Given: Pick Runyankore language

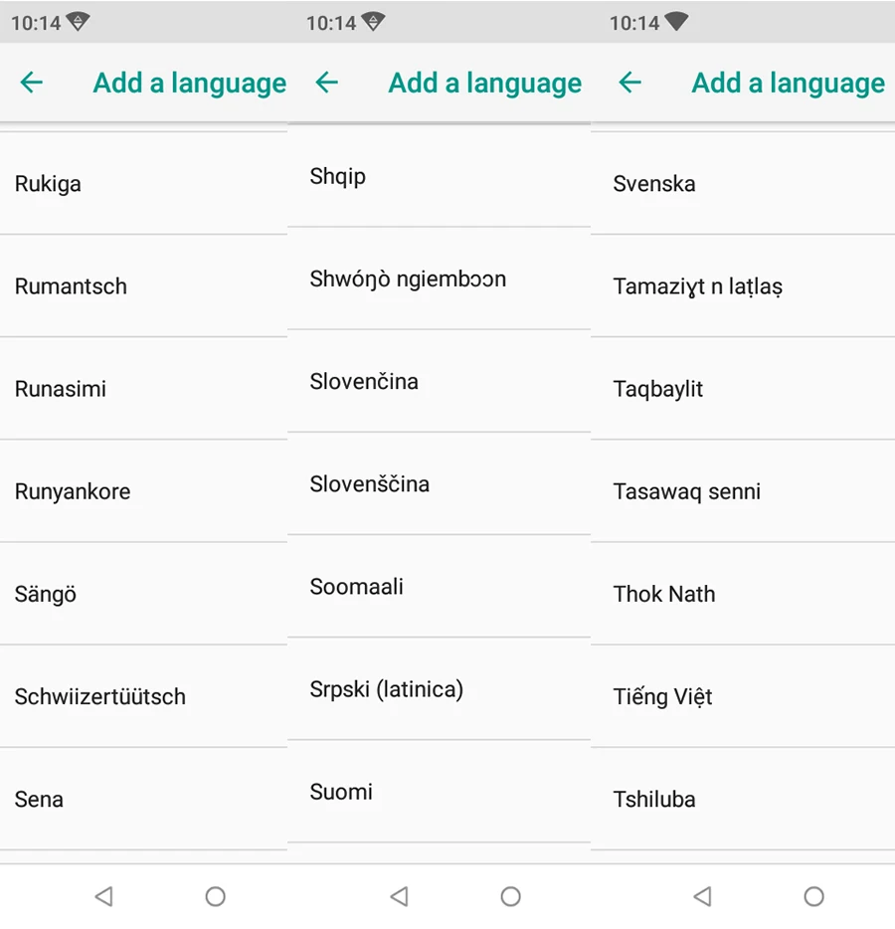Looking at the screenshot, I should [143, 491].
